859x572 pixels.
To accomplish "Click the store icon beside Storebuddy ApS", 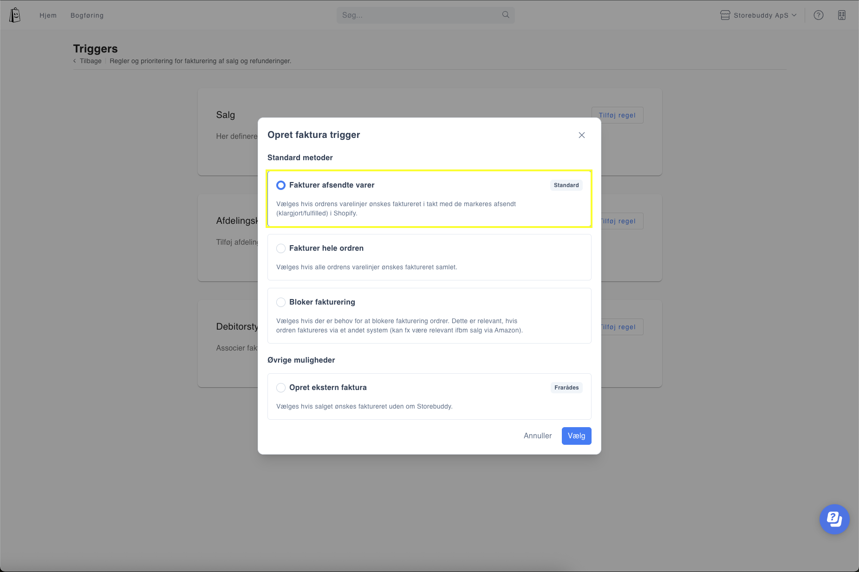I will coord(725,15).
